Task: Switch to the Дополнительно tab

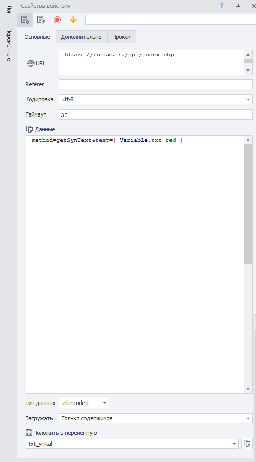Action: pos(81,37)
